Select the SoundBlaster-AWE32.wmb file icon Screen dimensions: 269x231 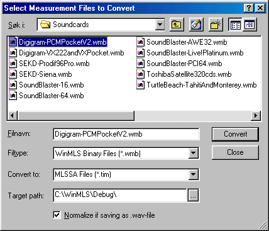click(x=141, y=42)
